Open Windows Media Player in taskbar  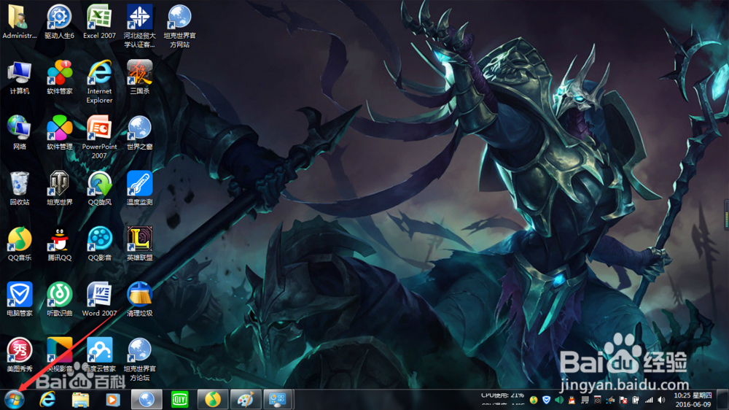[x=113, y=400]
